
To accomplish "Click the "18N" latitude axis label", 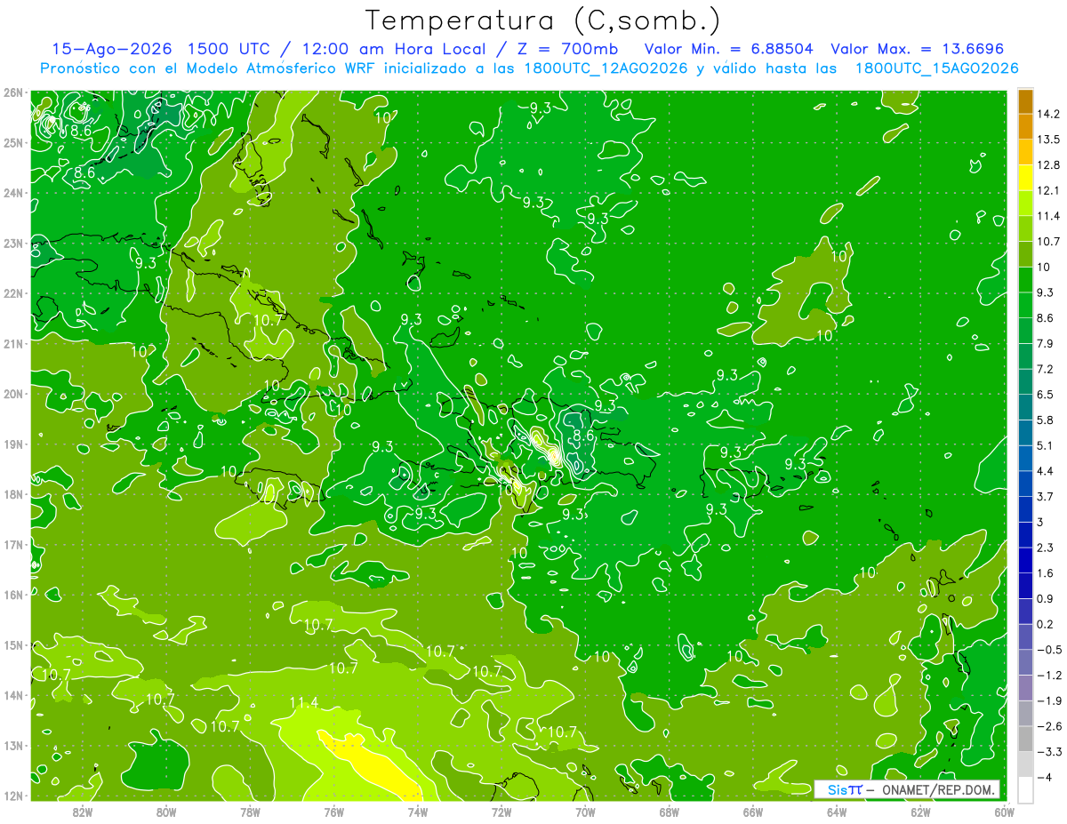I will [x=12, y=494].
